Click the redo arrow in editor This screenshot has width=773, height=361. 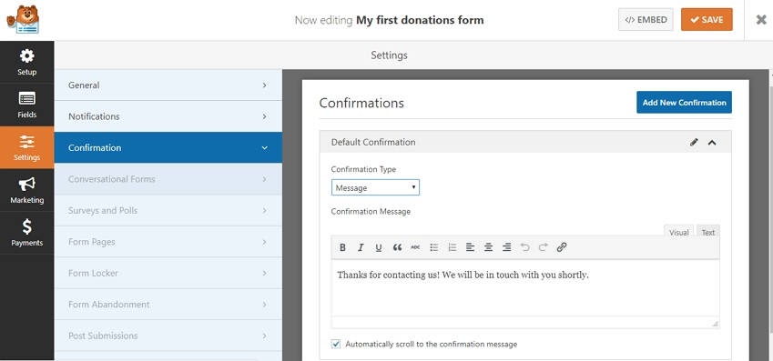point(544,247)
